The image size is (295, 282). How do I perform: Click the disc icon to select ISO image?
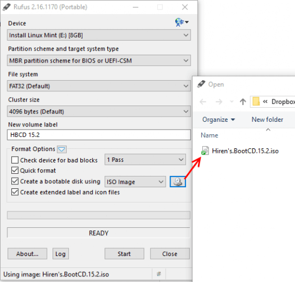click(x=177, y=182)
